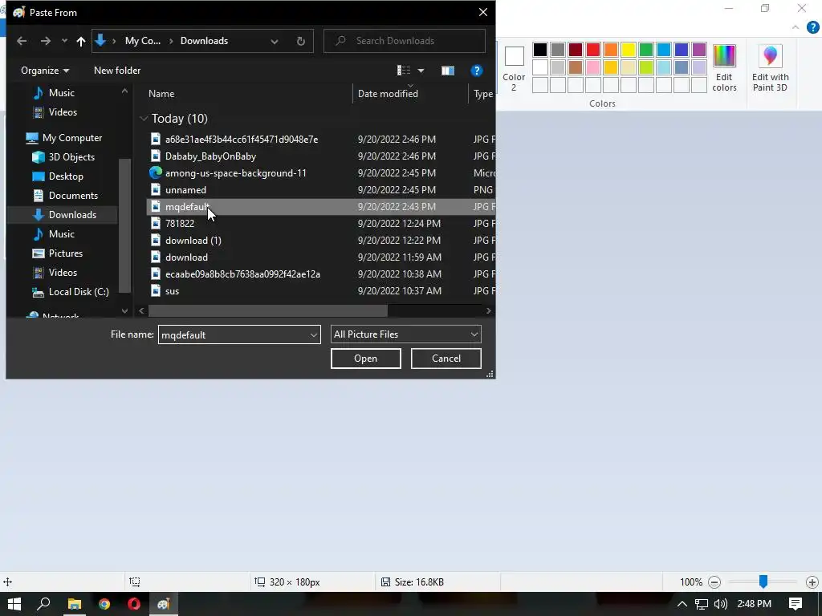This screenshot has width=822, height=616.
Task: Go up one folder level
Action: tap(81, 41)
